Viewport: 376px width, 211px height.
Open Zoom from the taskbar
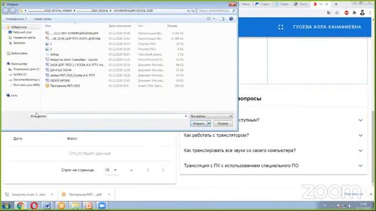coord(102,206)
